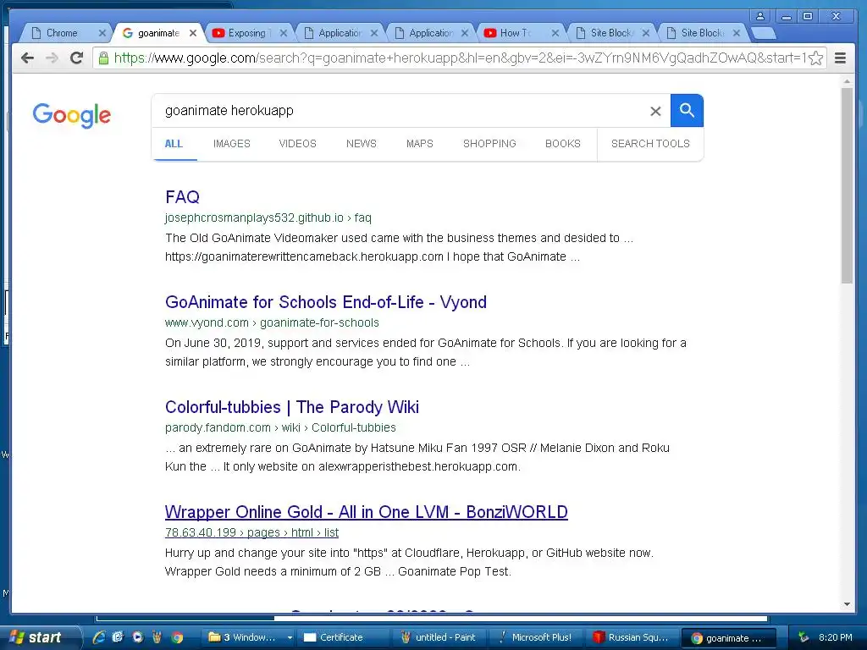Open Windows Media Player quick launch icon
This screenshot has width=867, height=650.
[138, 637]
